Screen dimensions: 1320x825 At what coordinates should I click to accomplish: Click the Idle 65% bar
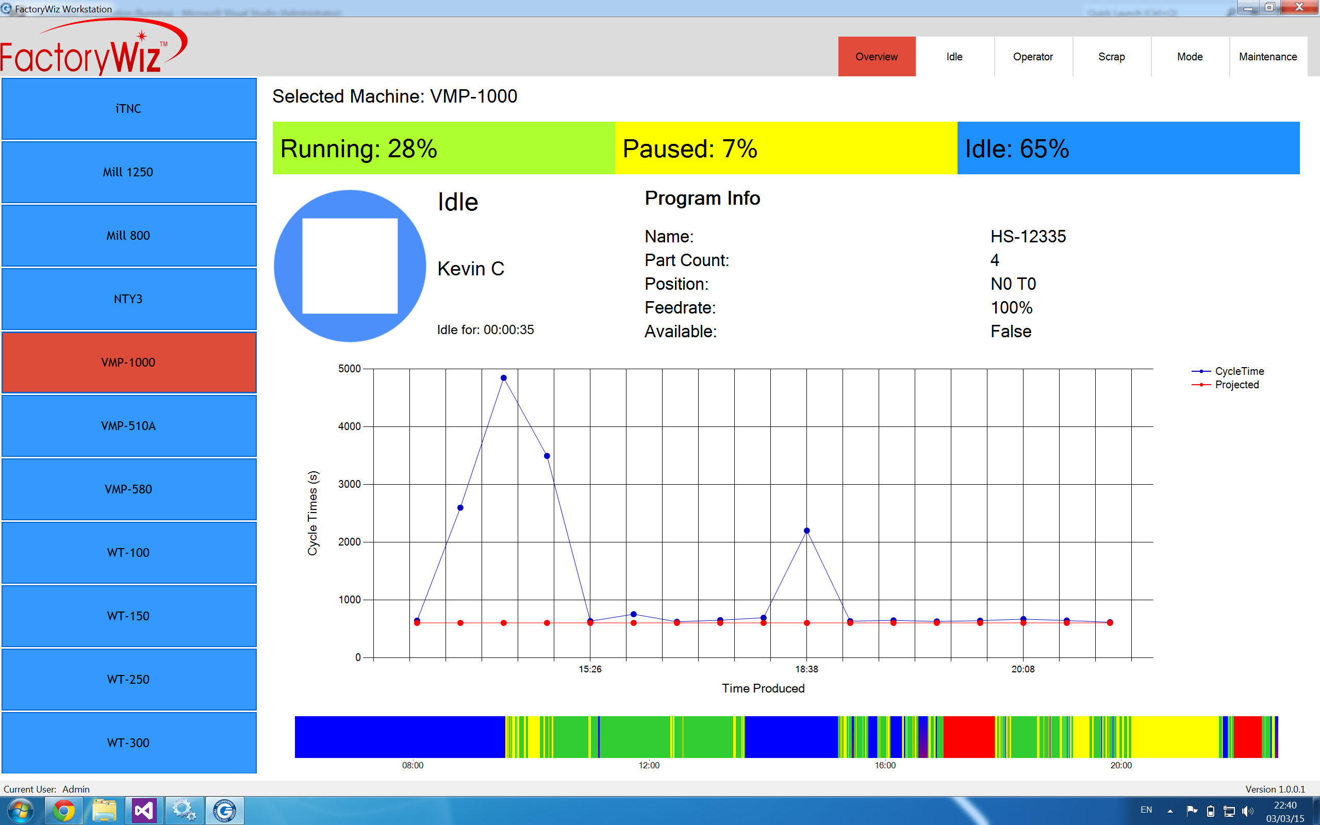[1129, 148]
